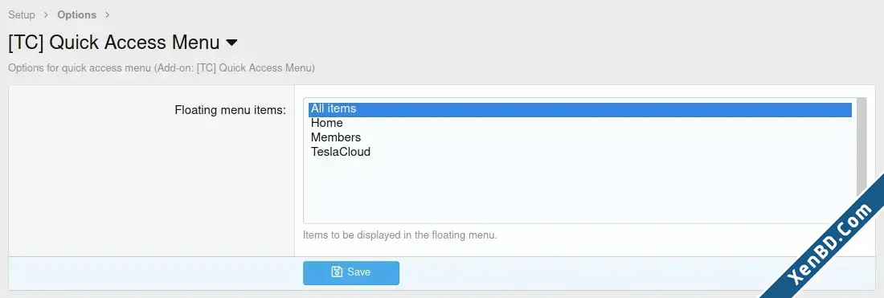
Task: Select the Home list item
Action: click(x=579, y=123)
